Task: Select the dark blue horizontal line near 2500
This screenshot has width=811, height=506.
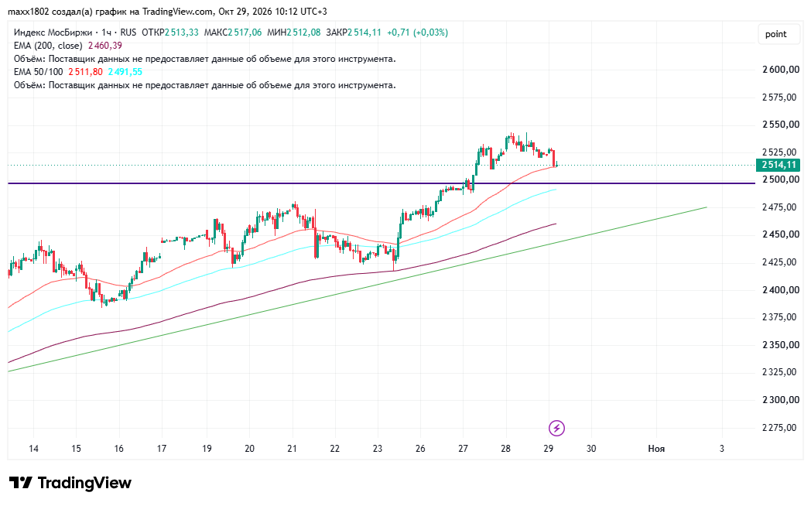Action: pos(382,183)
